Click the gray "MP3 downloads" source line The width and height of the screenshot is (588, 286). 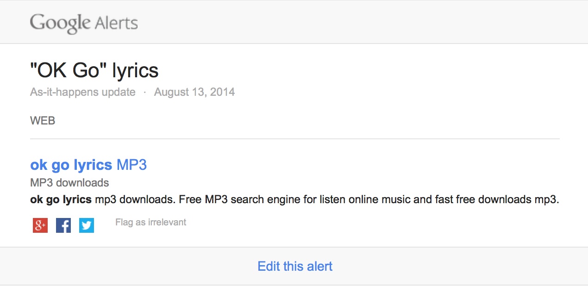click(x=69, y=182)
